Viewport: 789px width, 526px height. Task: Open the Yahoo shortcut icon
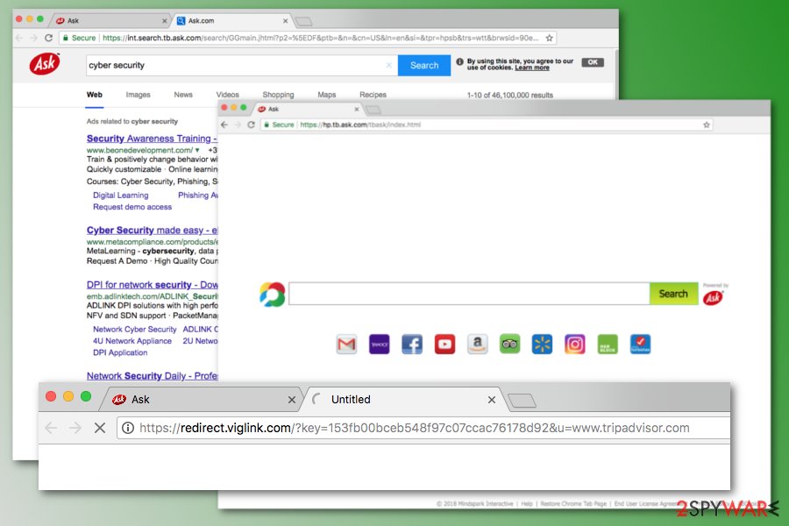click(x=379, y=345)
